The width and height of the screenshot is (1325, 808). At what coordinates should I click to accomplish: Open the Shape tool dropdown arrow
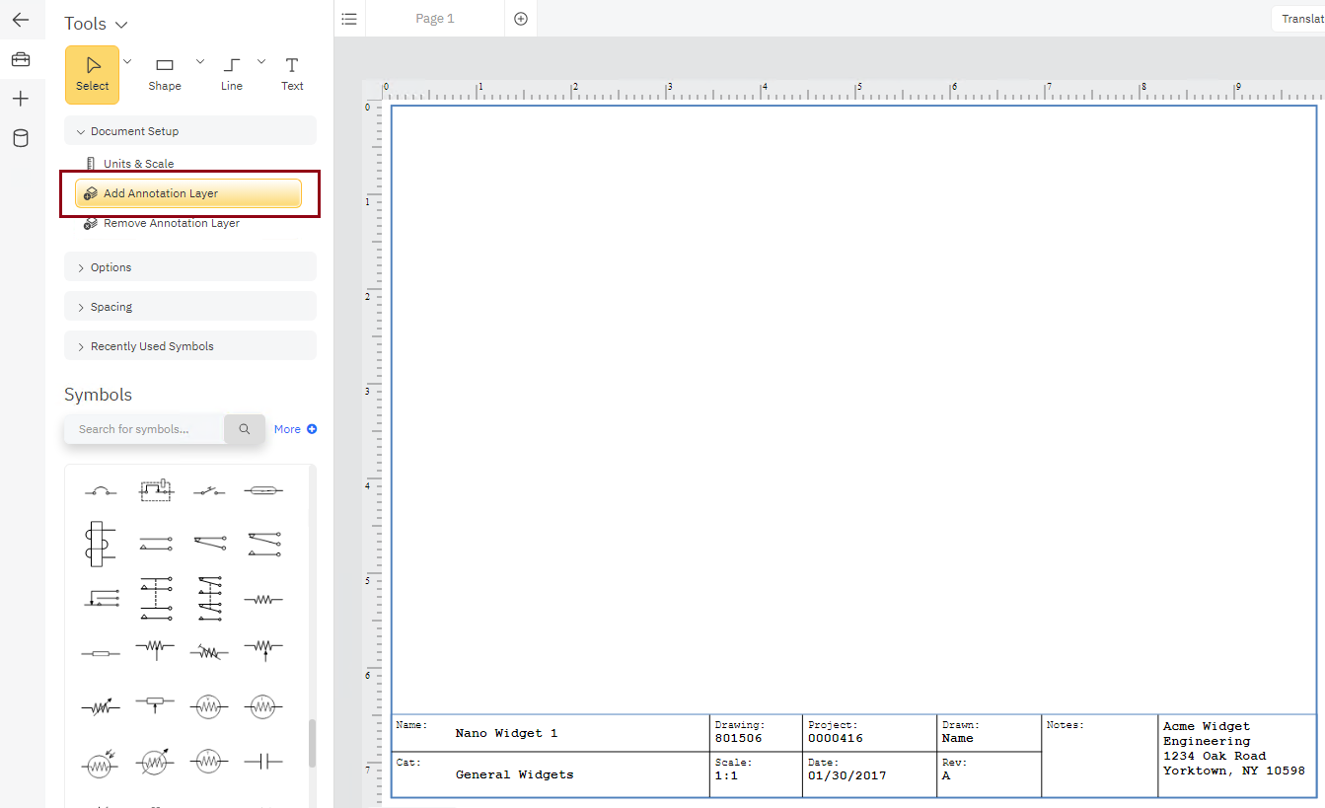pyautogui.click(x=199, y=60)
